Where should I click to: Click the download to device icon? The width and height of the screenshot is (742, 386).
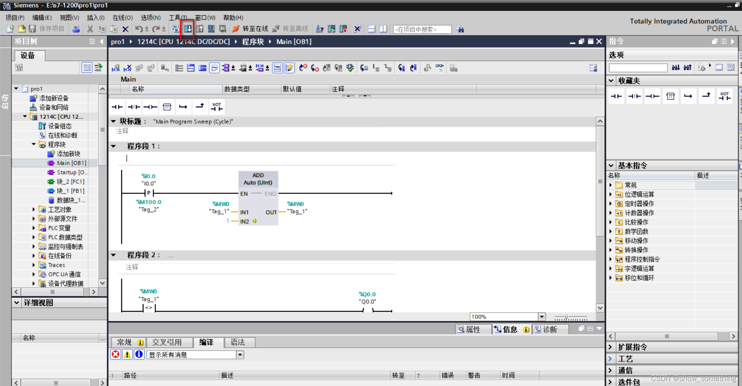tap(188, 29)
